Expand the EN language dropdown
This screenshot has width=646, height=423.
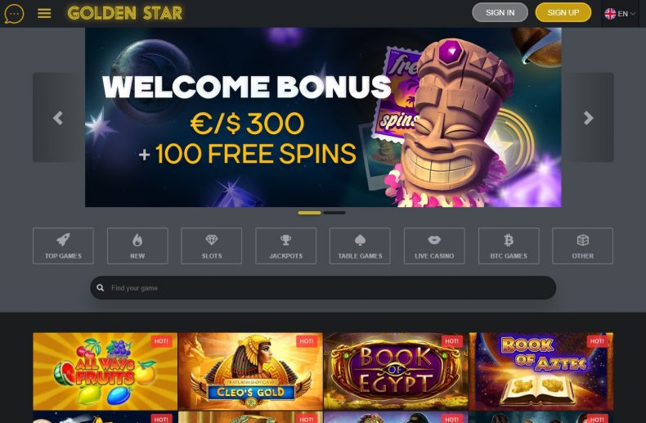(x=620, y=14)
